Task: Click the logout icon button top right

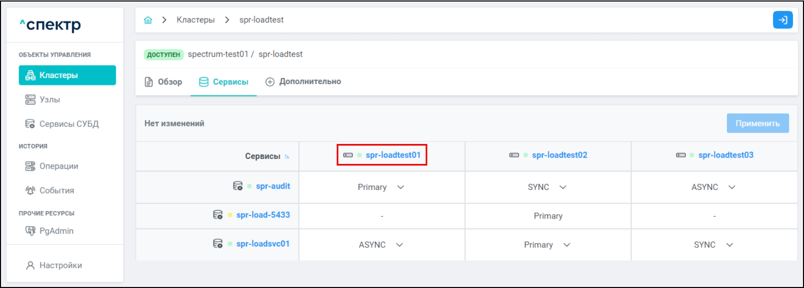Action: tap(782, 20)
